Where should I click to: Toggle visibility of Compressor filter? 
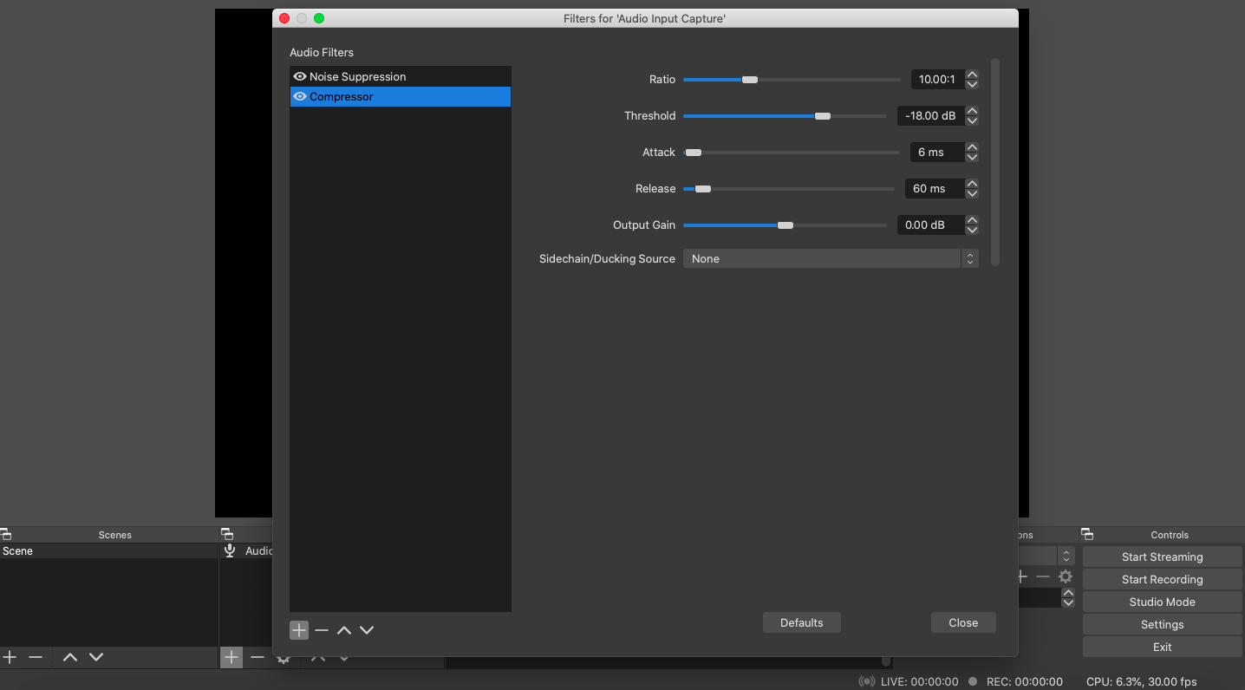(x=300, y=96)
